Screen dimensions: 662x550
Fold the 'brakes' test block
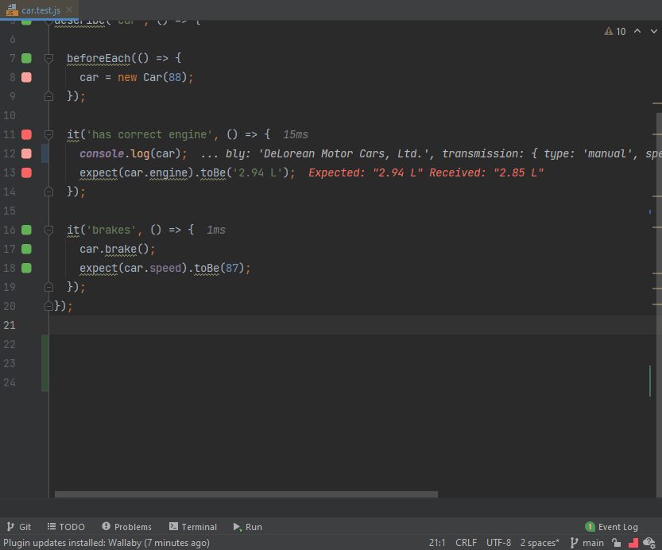[48, 230]
